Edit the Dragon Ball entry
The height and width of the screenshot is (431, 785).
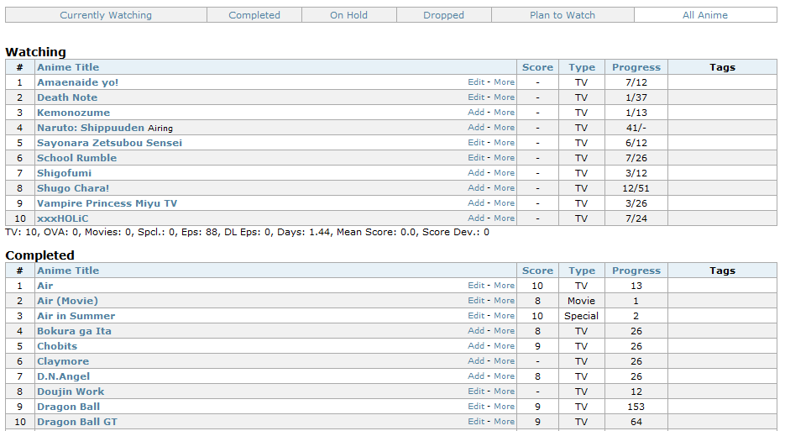pos(476,406)
